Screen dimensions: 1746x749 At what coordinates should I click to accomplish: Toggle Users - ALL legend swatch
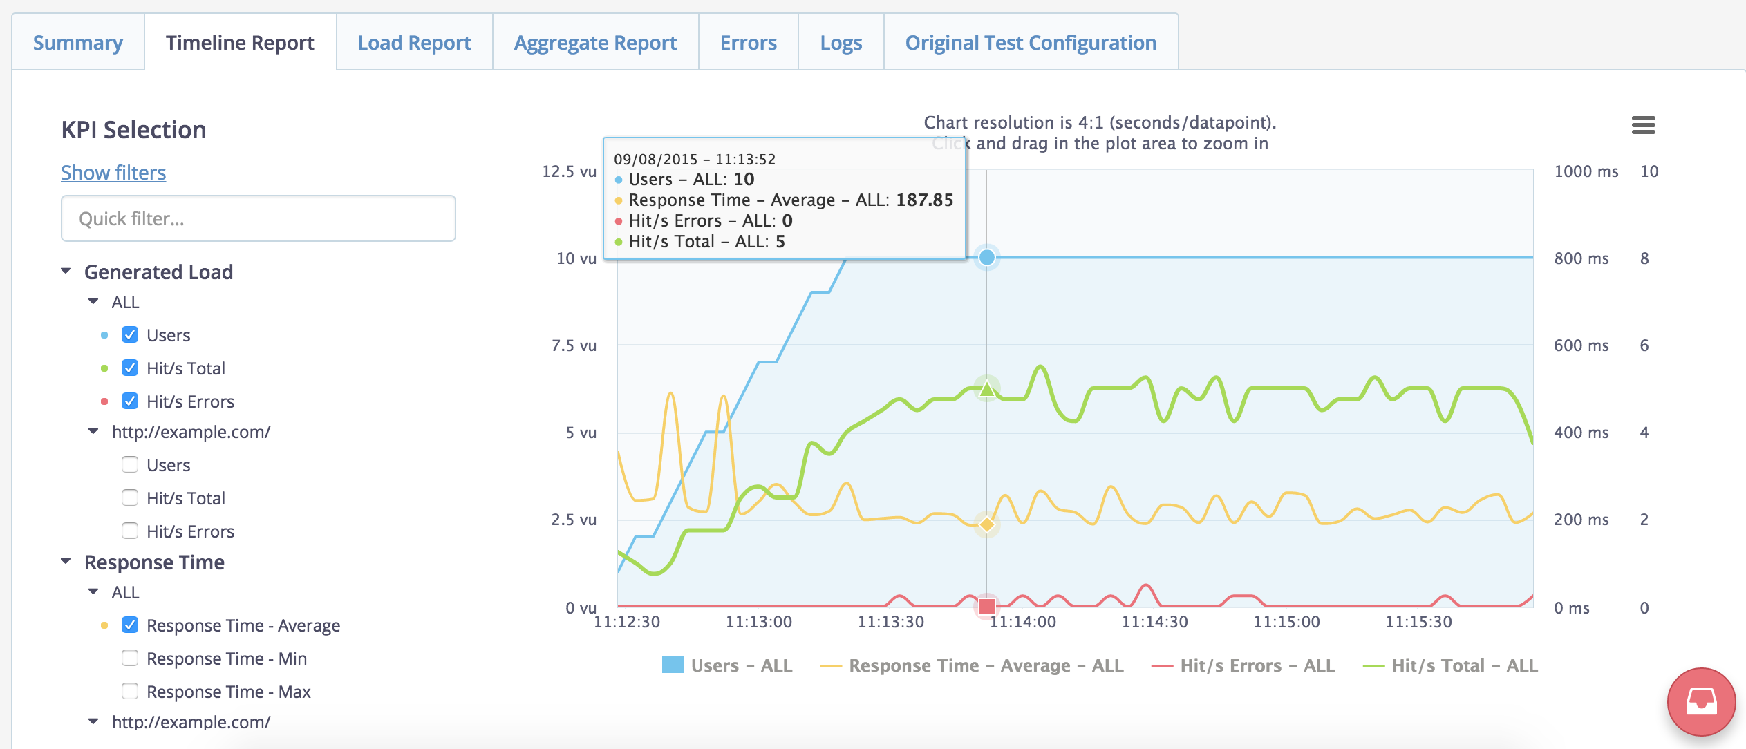[673, 665]
